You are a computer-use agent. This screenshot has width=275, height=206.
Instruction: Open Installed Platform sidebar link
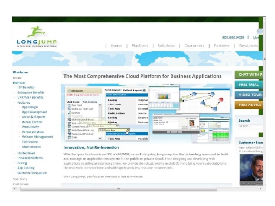click(30, 158)
